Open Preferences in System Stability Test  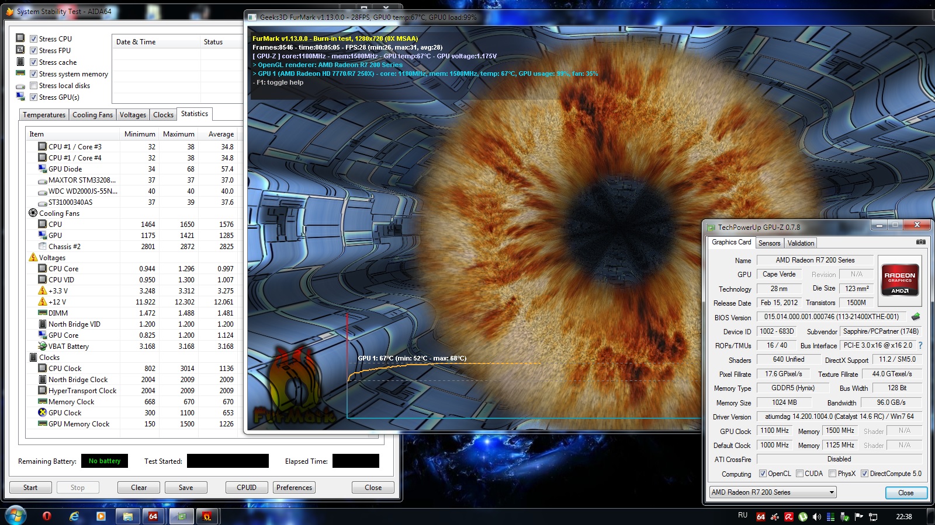295,488
